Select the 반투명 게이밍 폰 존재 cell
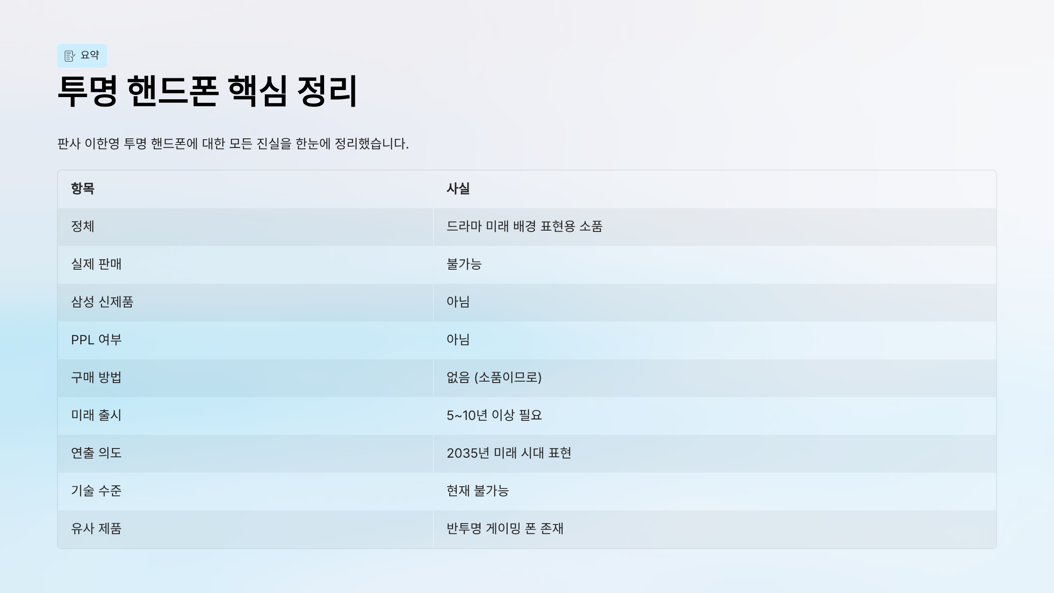This screenshot has height=593, width=1054. (x=505, y=528)
